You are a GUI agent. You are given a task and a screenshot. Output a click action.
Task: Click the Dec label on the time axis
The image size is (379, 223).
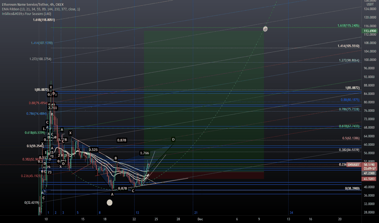coord(200,219)
